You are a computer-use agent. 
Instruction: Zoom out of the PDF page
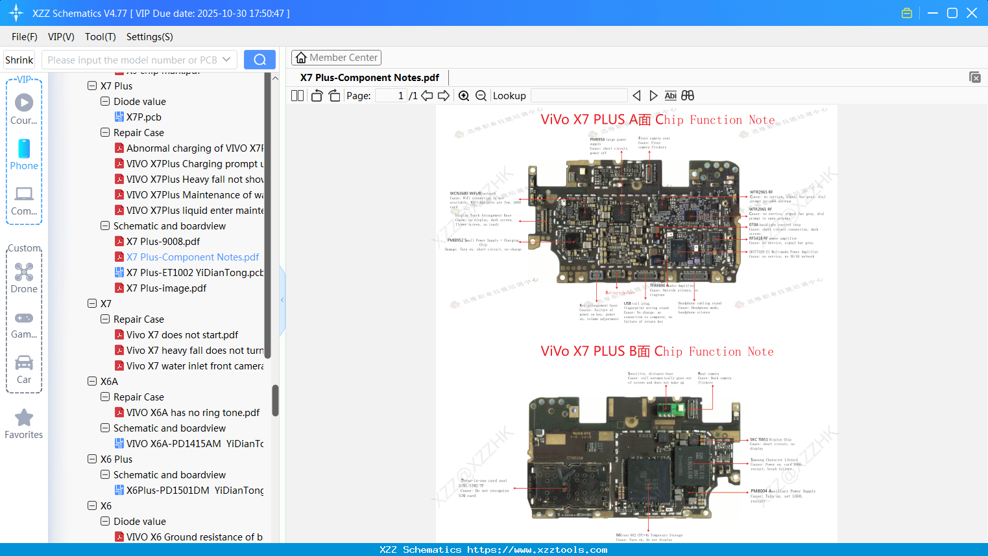[x=481, y=95]
